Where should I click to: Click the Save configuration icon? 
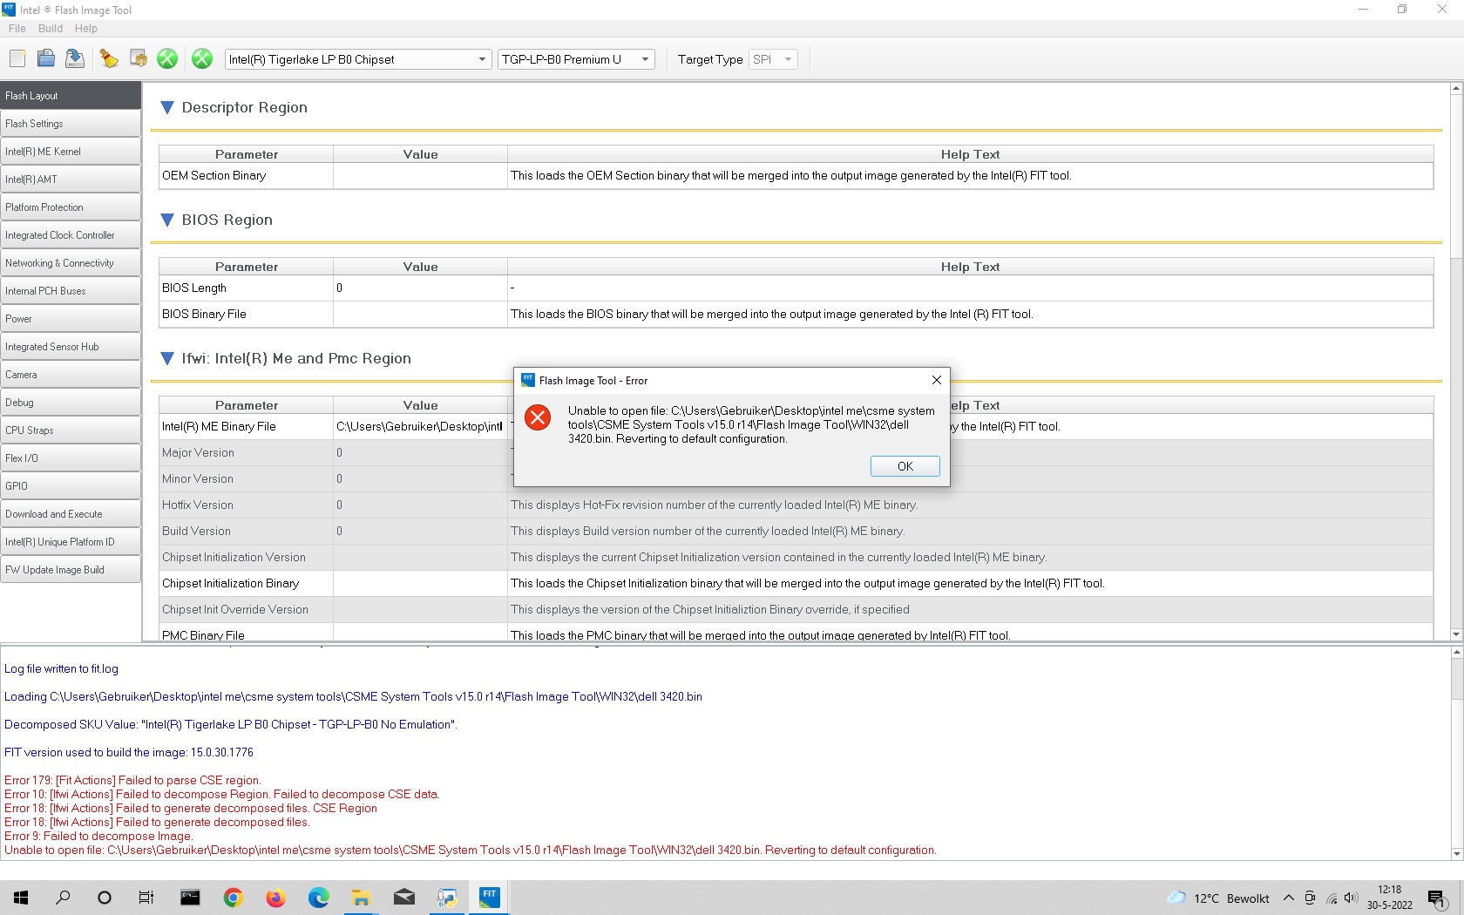tap(75, 59)
